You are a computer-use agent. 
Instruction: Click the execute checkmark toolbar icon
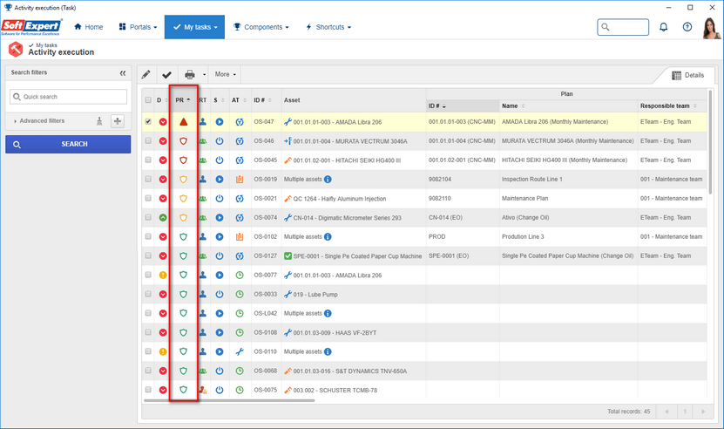pyautogui.click(x=166, y=74)
